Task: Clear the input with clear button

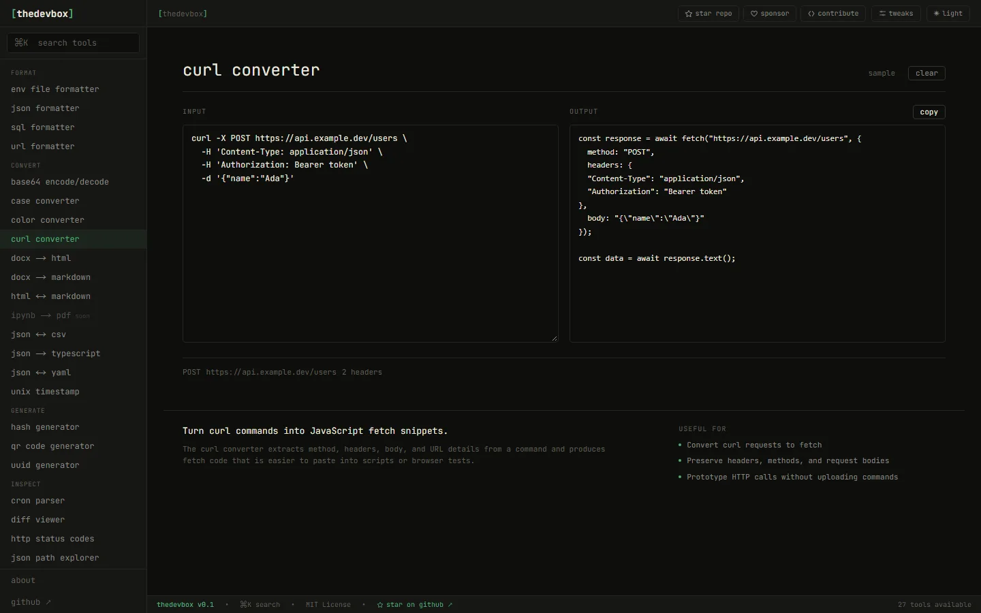Action: (926, 73)
